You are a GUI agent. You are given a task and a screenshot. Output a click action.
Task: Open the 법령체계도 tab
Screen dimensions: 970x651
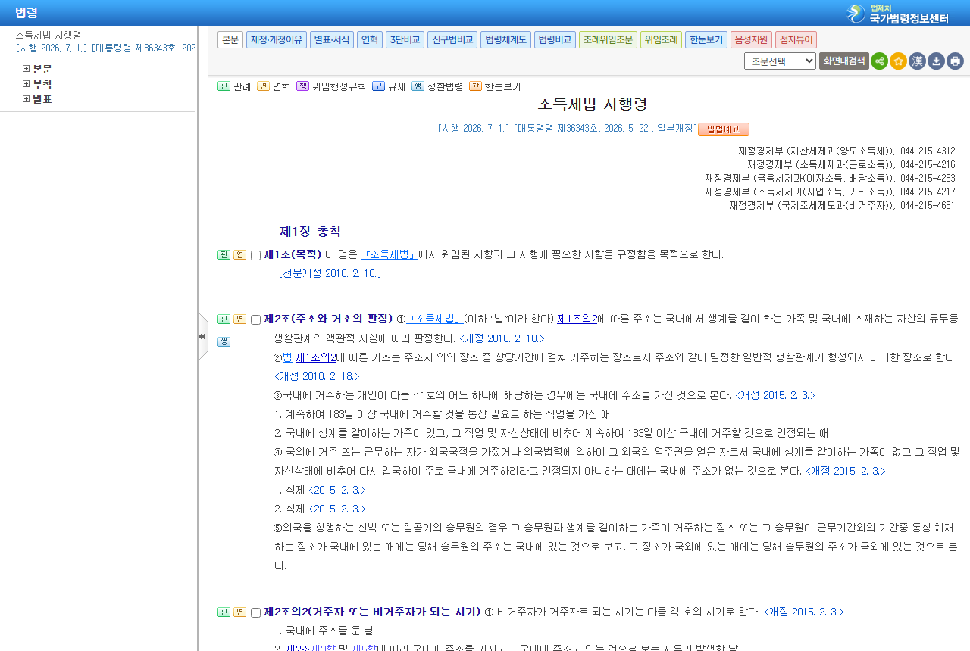pyautogui.click(x=505, y=39)
